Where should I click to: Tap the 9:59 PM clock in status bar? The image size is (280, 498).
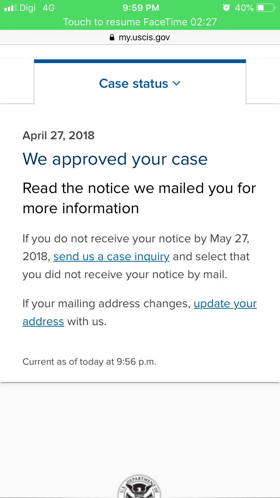(141, 7)
